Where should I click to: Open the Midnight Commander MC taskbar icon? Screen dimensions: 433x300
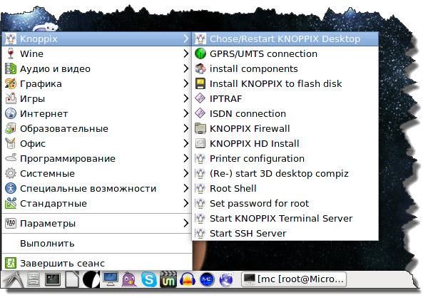coord(207,279)
